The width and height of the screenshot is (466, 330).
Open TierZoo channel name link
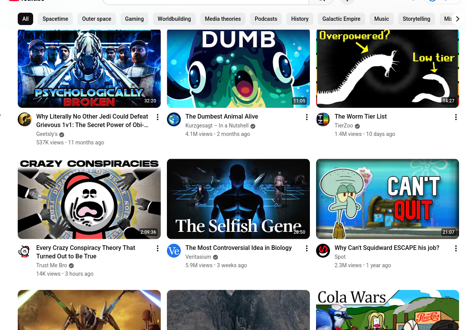tap(344, 126)
